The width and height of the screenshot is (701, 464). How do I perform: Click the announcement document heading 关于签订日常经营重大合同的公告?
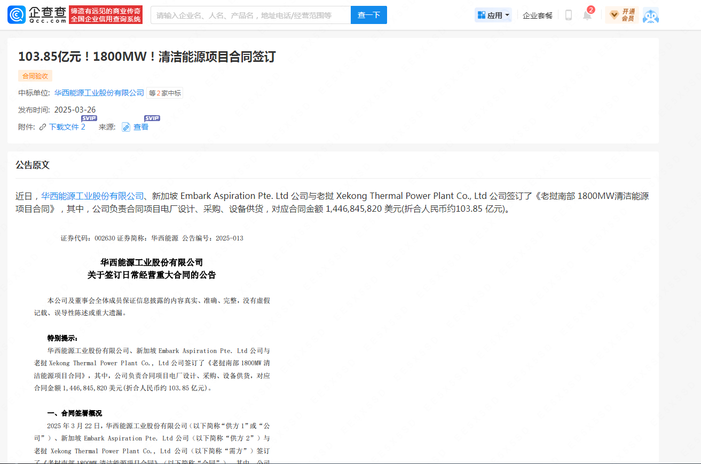coord(152,275)
